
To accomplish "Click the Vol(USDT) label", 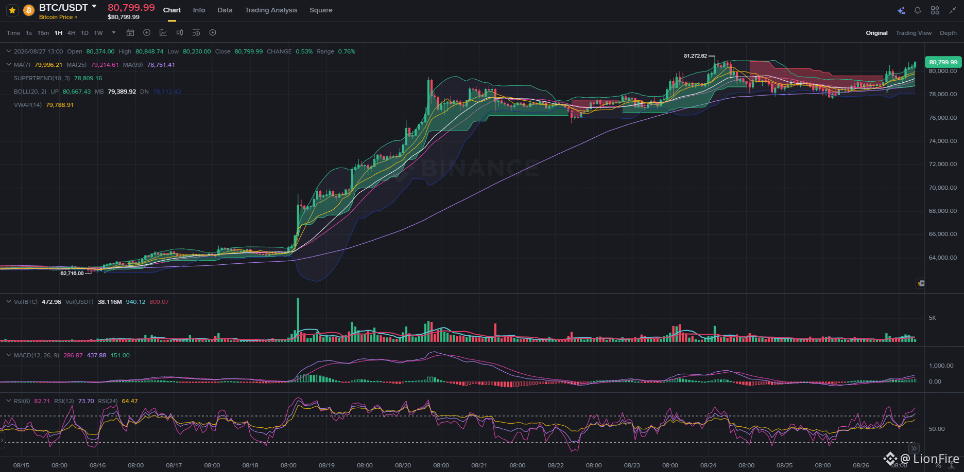I will [79, 302].
